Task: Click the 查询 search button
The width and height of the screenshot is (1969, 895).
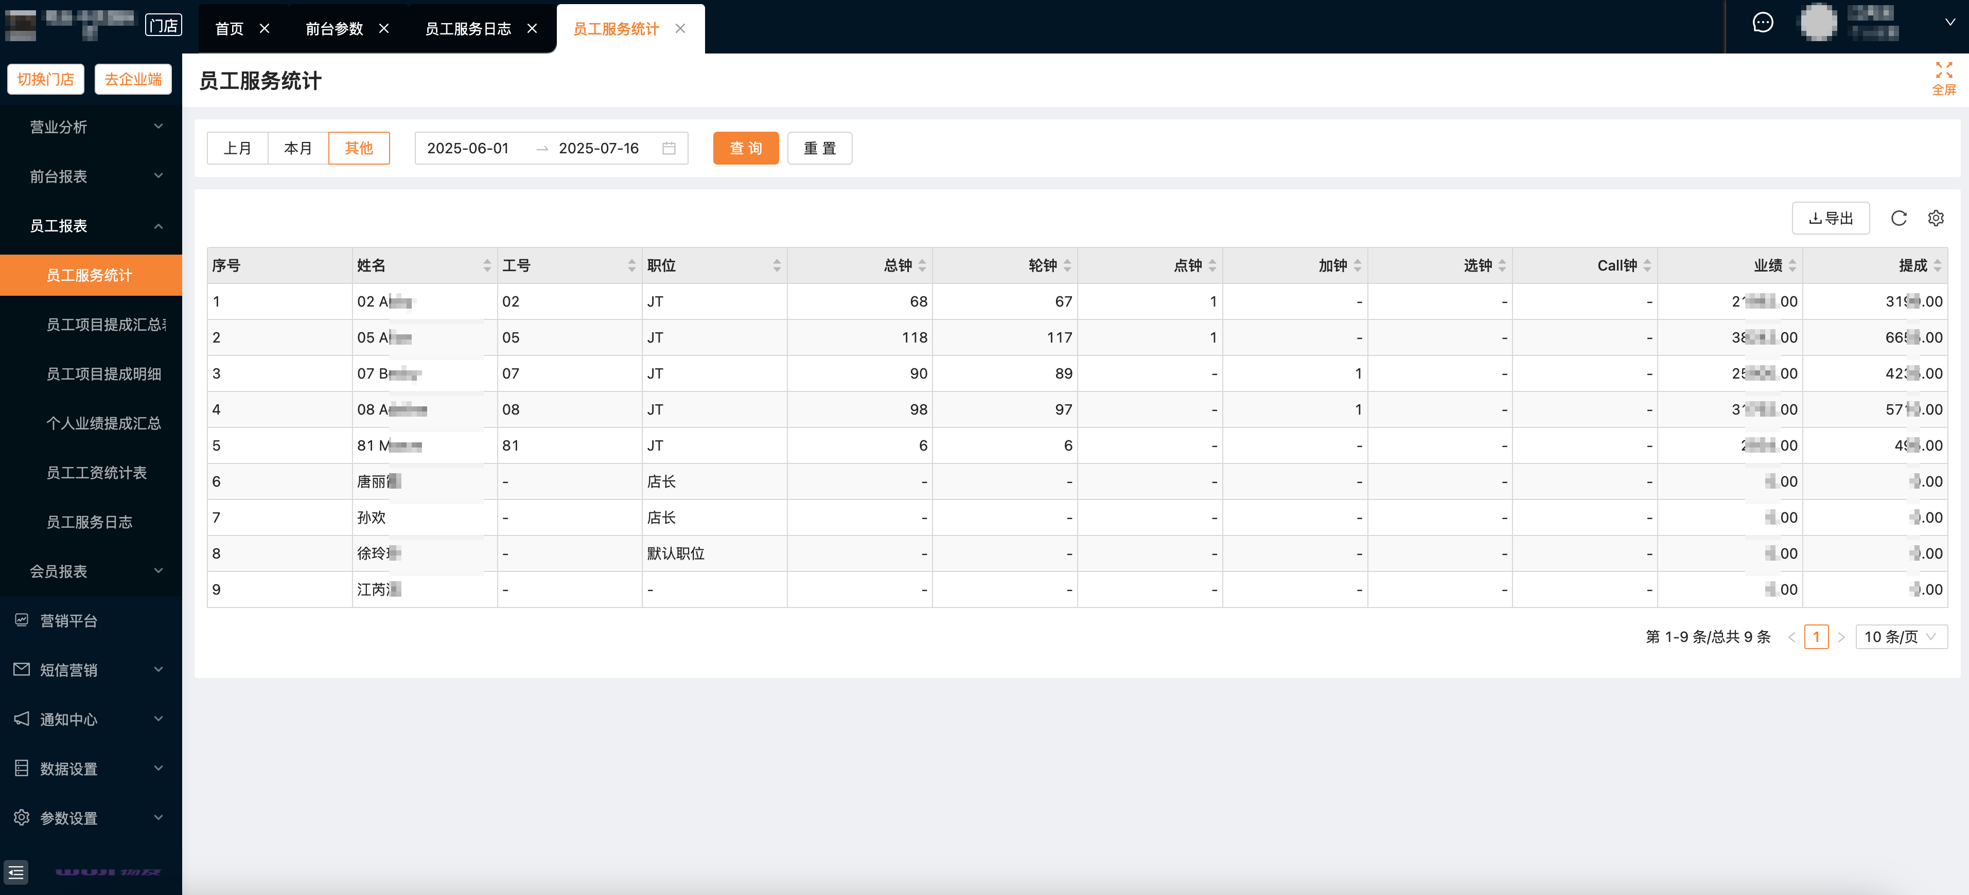Action: click(745, 148)
